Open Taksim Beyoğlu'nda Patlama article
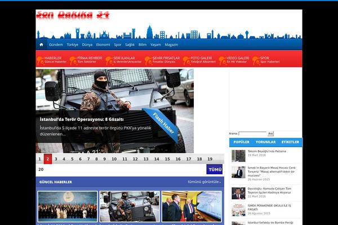Screen dimensions: 338x225 click(267, 151)
